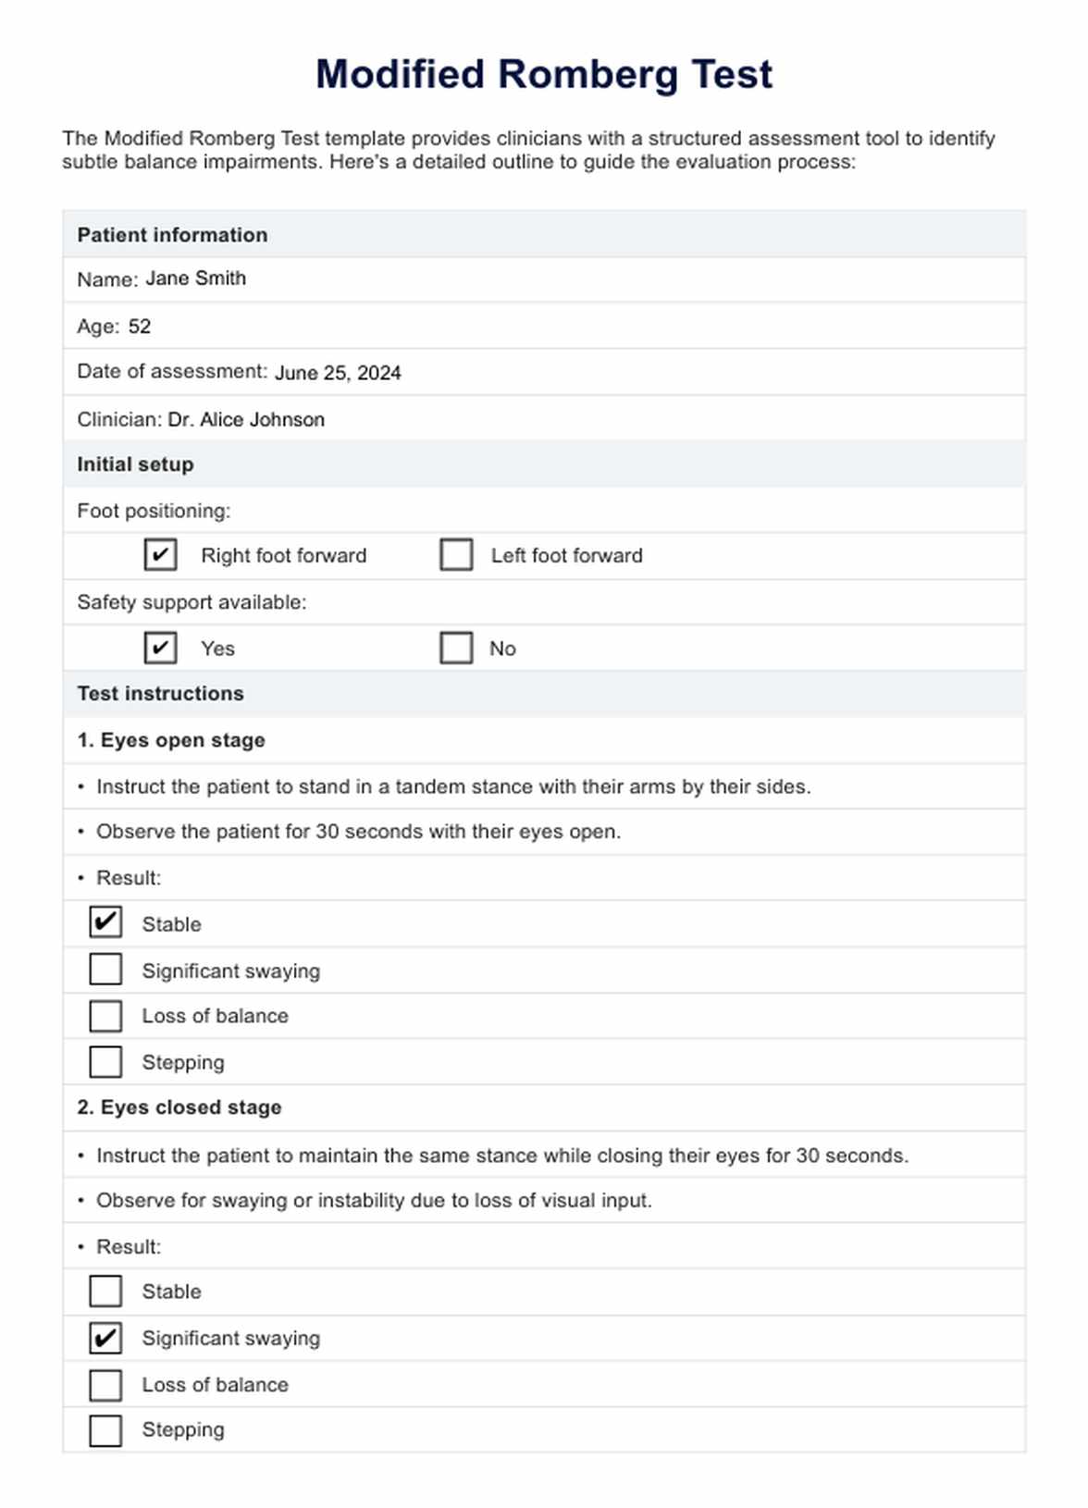
Task: Check Stepping under Eyes open stage
Action: coord(105,1061)
